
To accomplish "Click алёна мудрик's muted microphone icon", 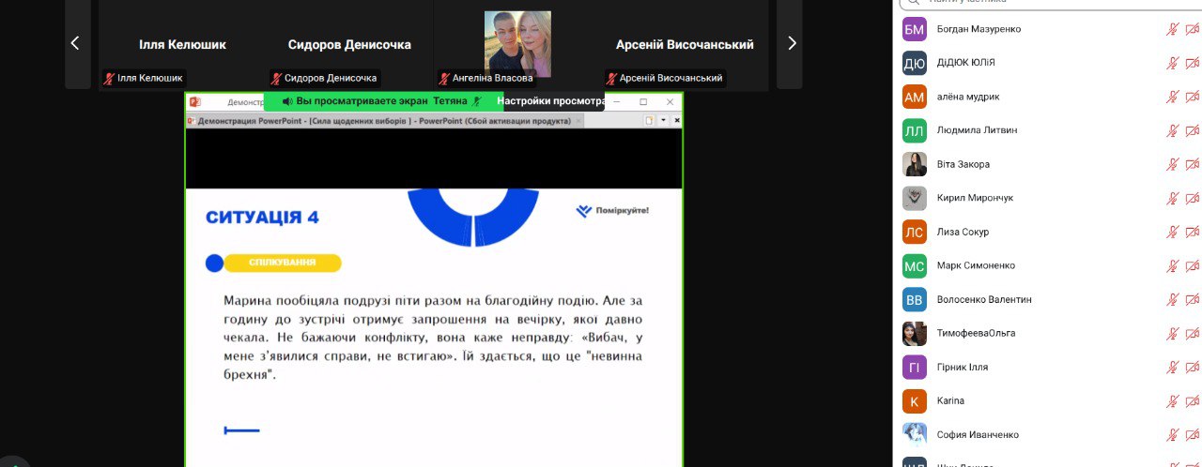I will coord(1172,97).
